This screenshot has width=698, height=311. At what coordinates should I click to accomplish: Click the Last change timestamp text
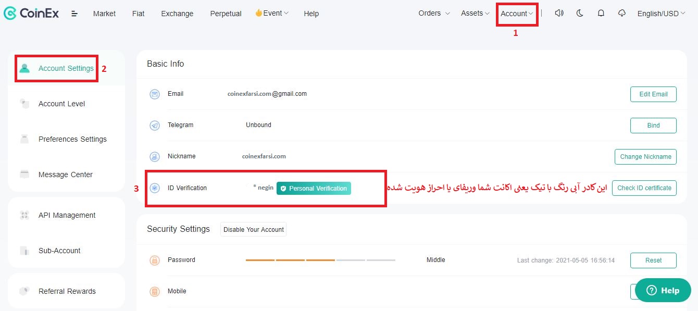point(566,260)
